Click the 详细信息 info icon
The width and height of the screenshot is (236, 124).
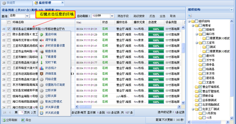[x=42, y=73]
